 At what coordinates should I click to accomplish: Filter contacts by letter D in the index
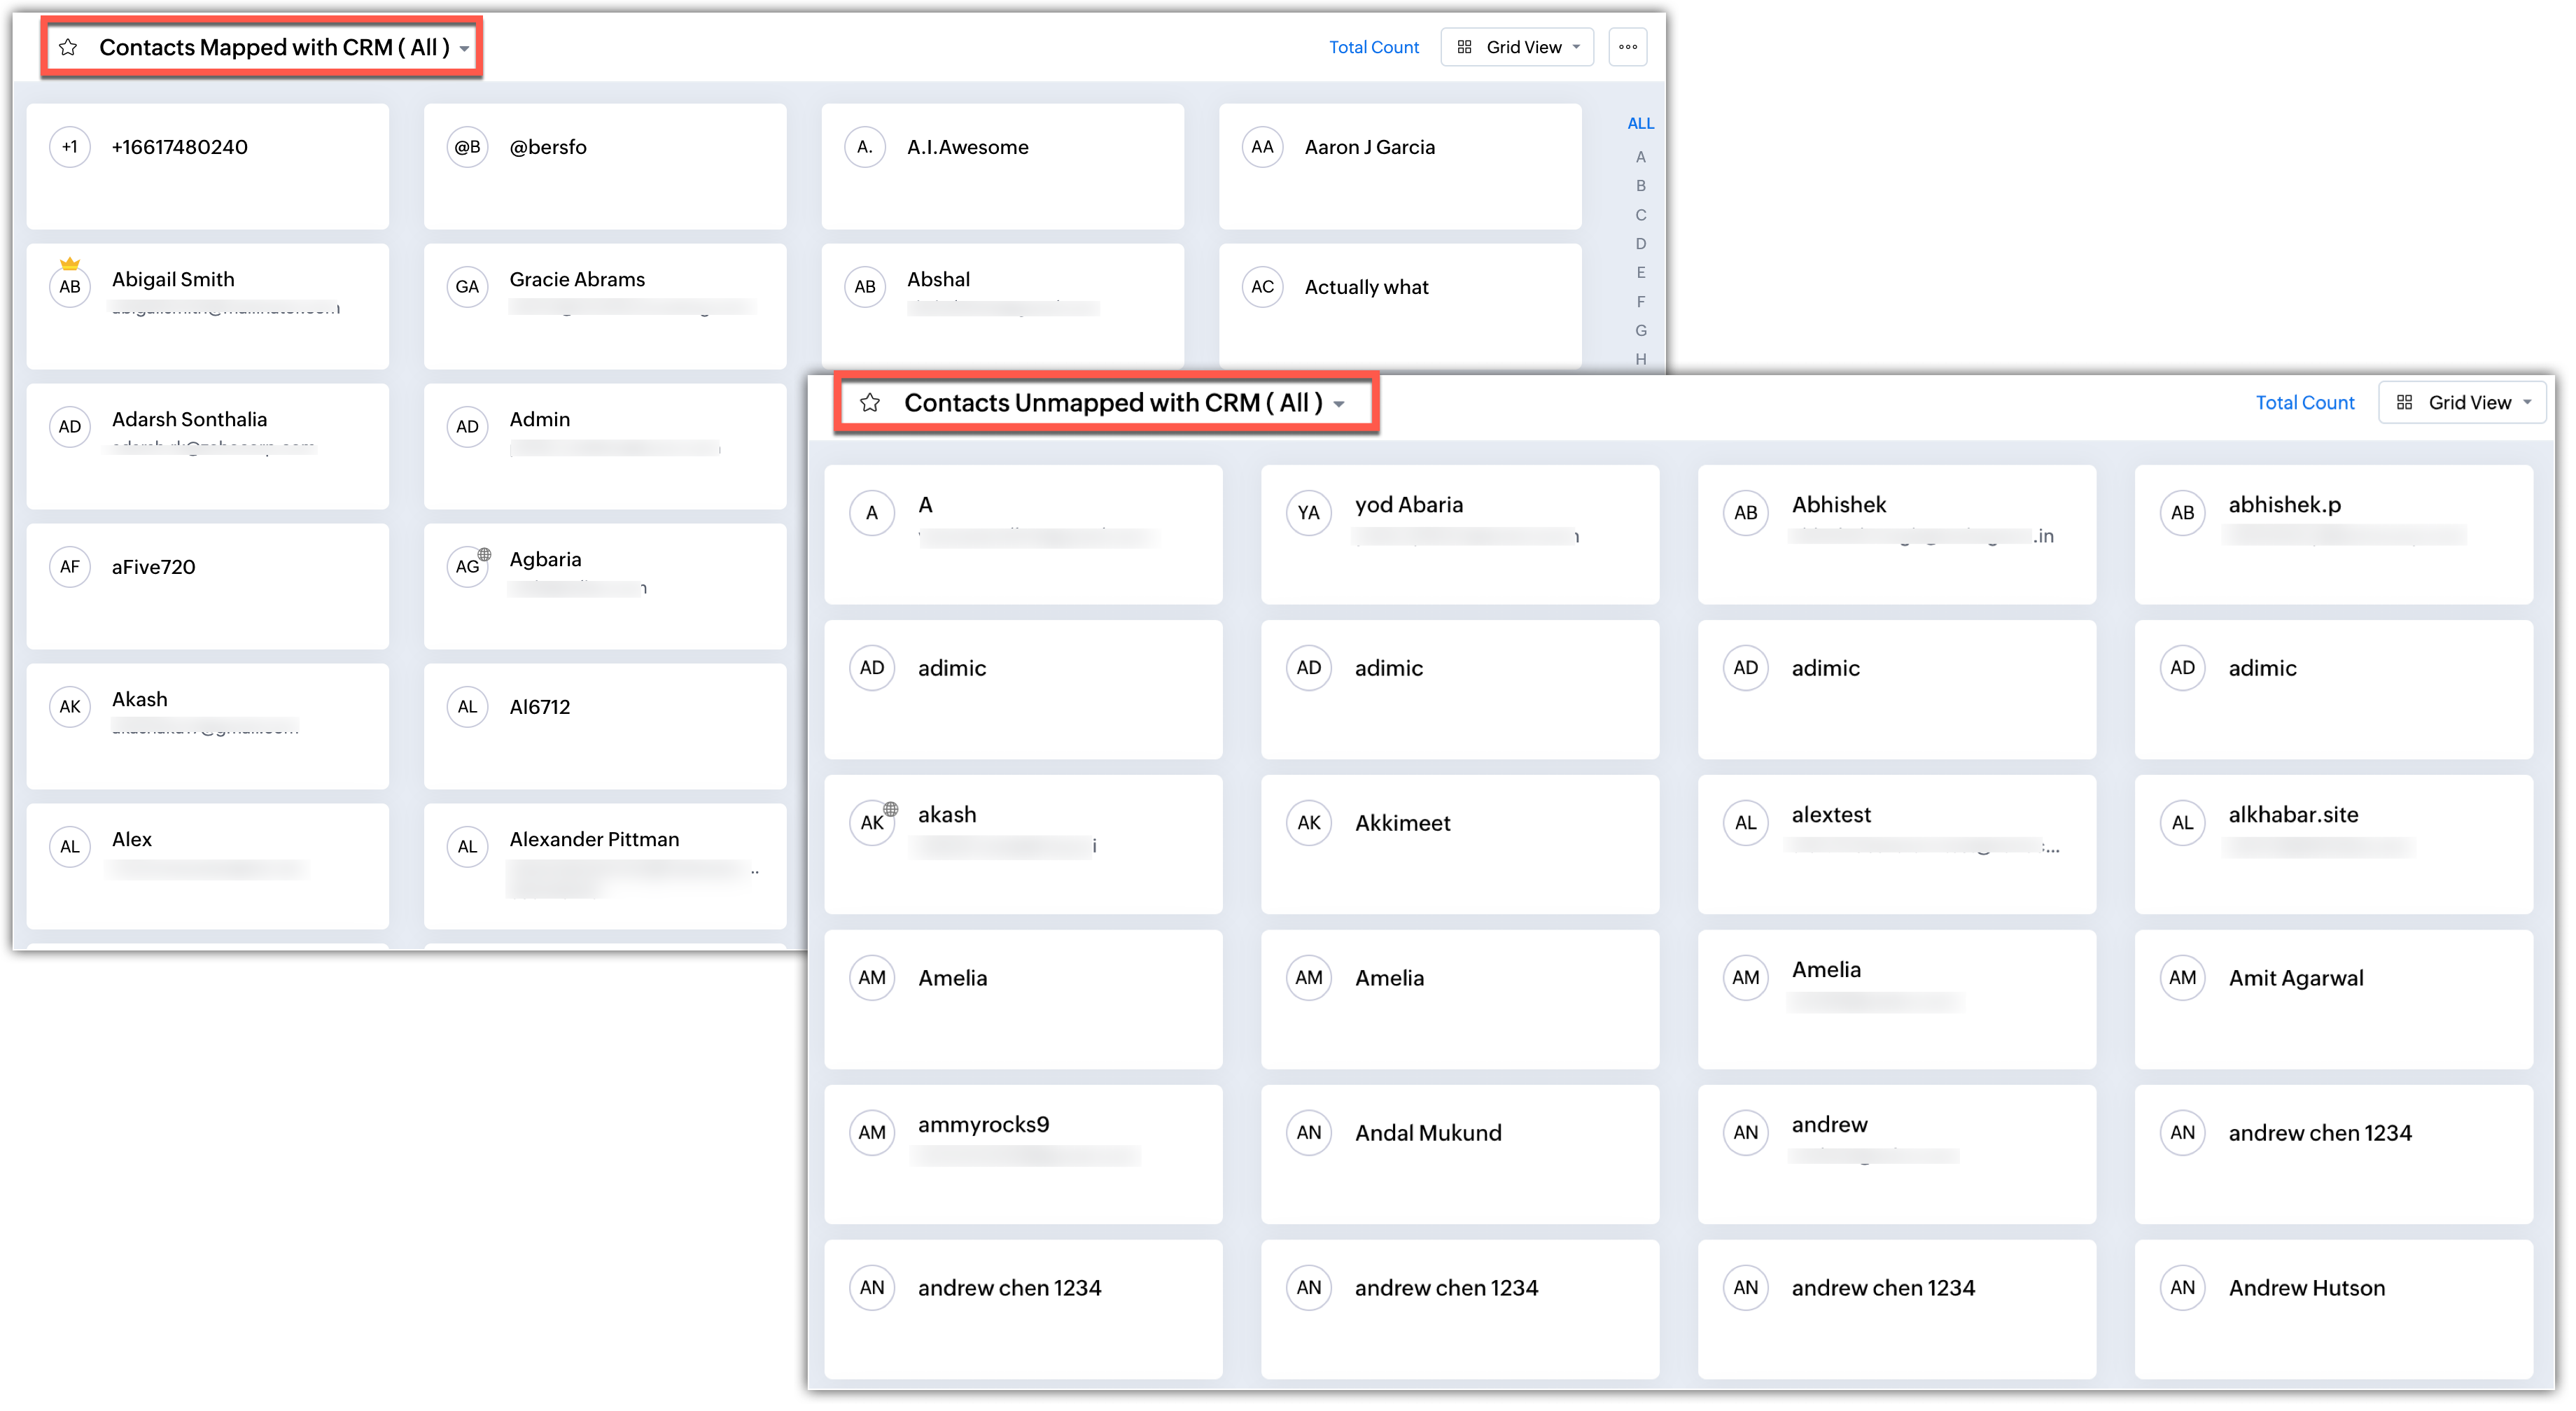coord(1640,243)
